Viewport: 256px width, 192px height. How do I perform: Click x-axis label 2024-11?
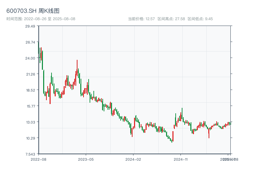(x=180, y=159)
